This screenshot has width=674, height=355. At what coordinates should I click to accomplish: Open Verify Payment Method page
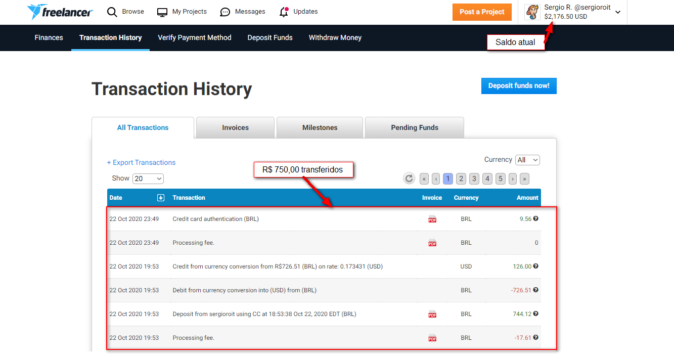coord(195,37)
